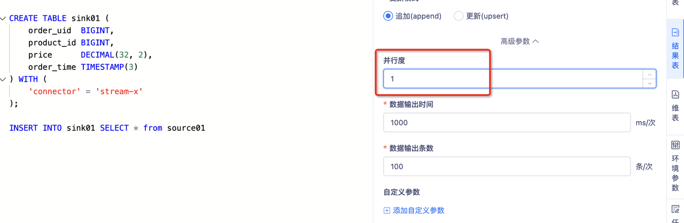
Task: Open the 环境参数 sliders icon
Action: pyautogui.click(x=675, y=145)
